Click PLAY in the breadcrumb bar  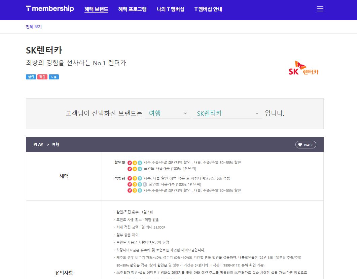pyautogui.click(x=38, y=145)
